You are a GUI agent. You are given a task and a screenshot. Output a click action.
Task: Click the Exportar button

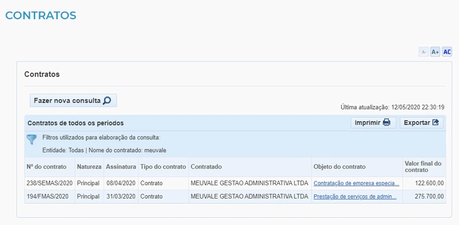click(421, 123)
